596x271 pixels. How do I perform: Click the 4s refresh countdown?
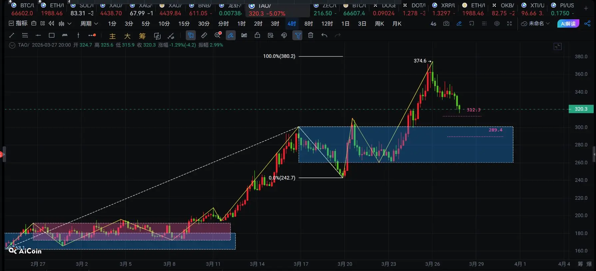(433, 24)
